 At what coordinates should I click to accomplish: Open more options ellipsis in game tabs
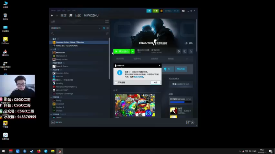click(x=187, y=59)
